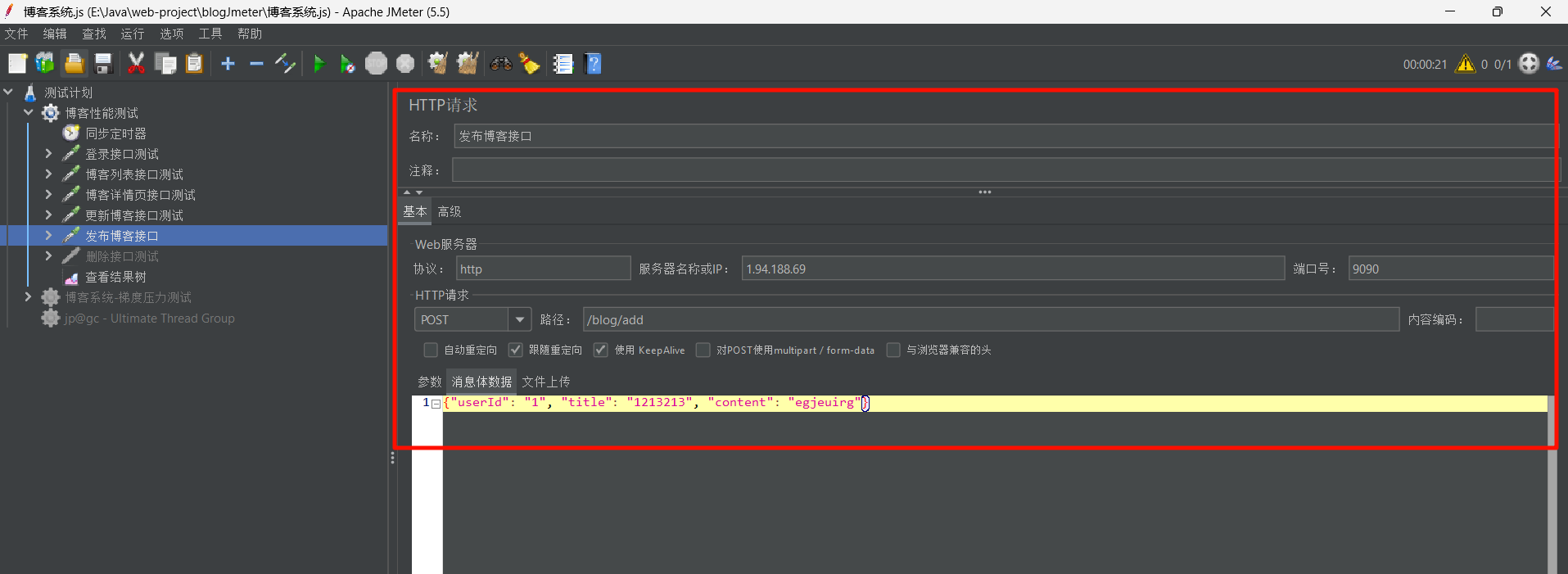Click the Expand all plus icon
Viewport: 1568px width, 574px height.
coord(228,64)
